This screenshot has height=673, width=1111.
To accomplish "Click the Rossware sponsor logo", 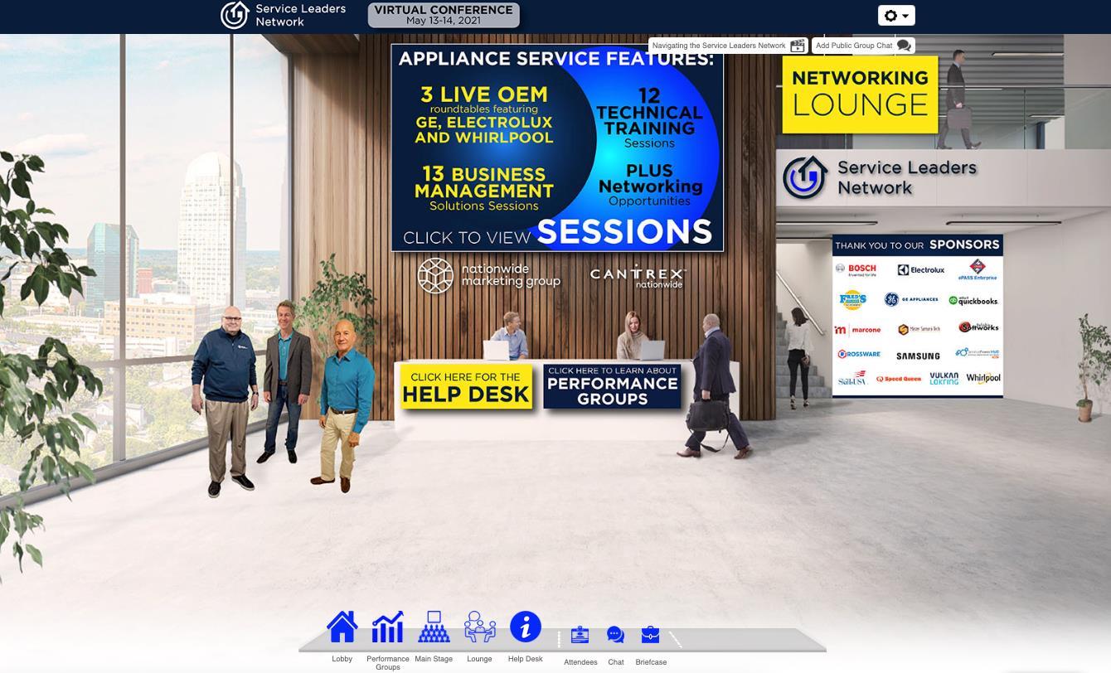I will (x=858, y=354).
